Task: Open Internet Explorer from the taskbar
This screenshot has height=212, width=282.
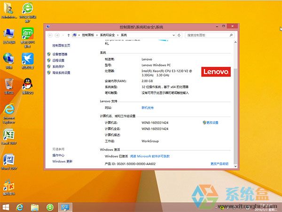Action: coord(20,207)
